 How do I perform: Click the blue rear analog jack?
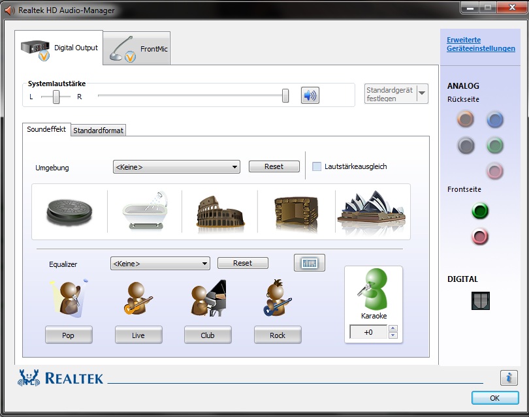[x=495, y=119]
